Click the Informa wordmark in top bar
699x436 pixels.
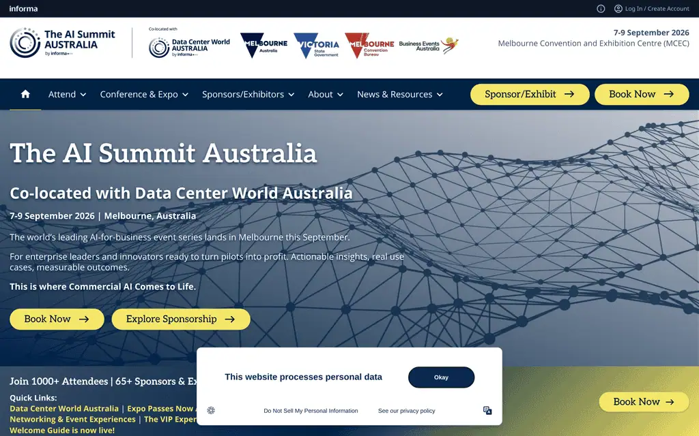[23, 8]
